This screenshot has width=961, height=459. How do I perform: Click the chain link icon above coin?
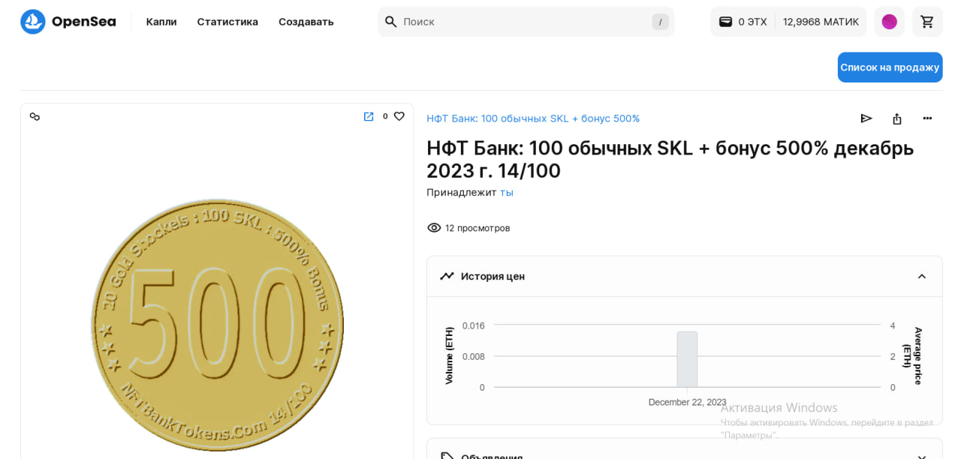coord(35,116)
